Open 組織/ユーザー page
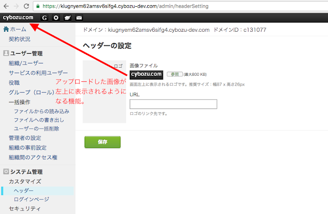Image resolution: width=328 pixels, height=214 pixels. (26, 63)
